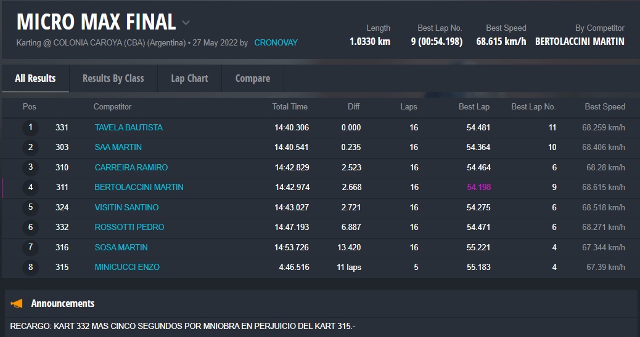The image size is (640, 337).
Task: Select SOSA MARTIN competitor name
Action: tap(121, 248)
